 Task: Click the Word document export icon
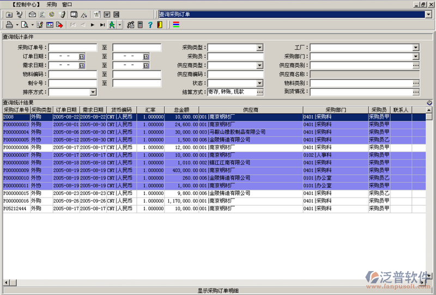(108, 14)
